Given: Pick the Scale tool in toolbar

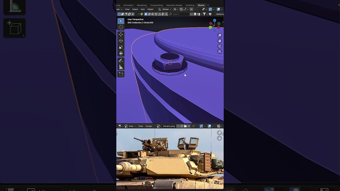Looking at the screenshot, I should pos(121,47).
